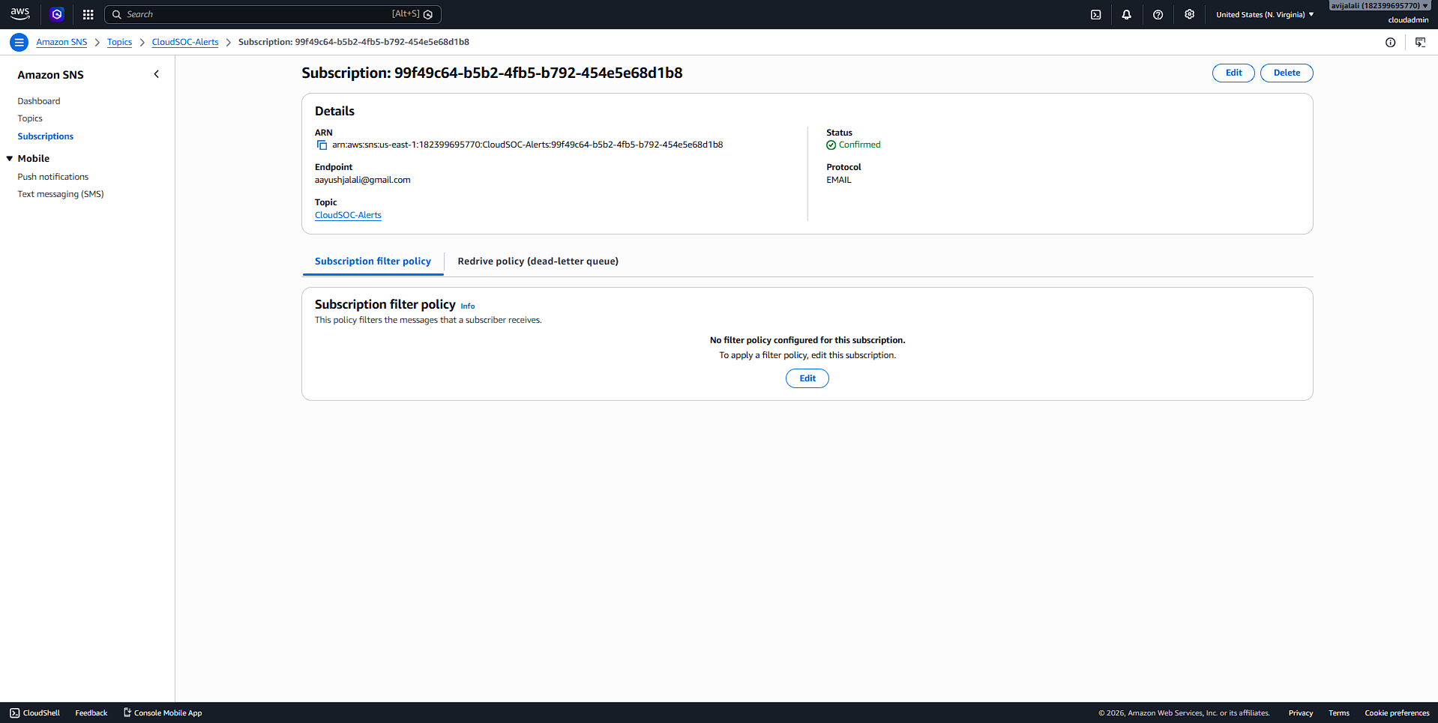
Task: Open the notifications bell
Action: pyautogui.click(x=1126, y=14)
